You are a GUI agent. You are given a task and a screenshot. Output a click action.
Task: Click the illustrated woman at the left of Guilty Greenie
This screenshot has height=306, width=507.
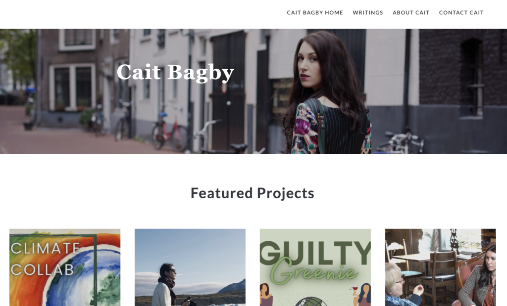(266, 294)
